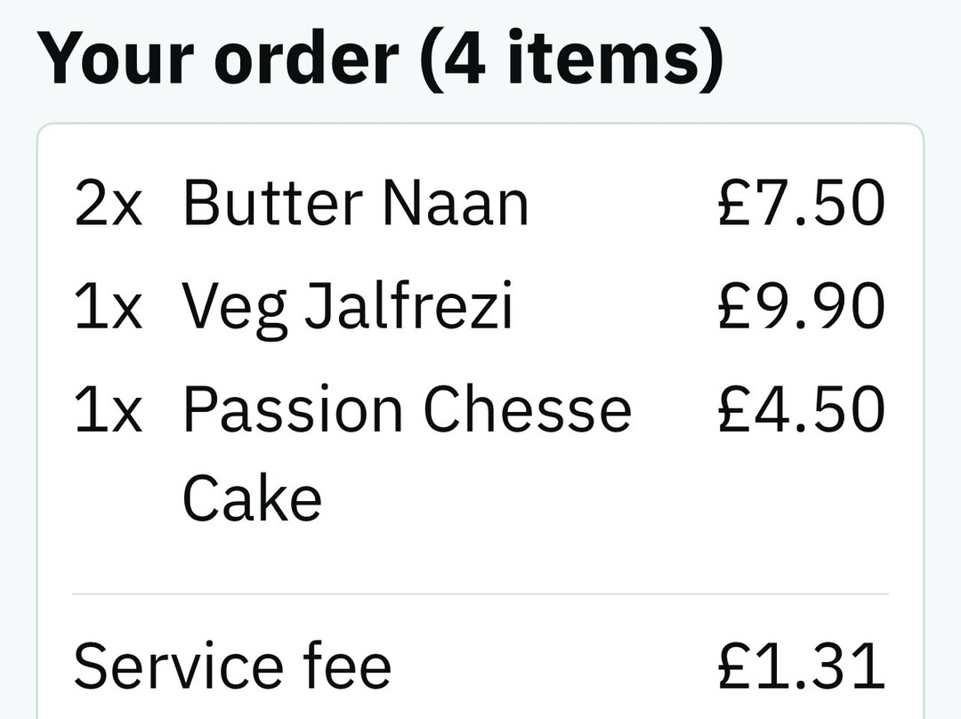Open the Veg Jalfrezi order item
Viewport: 961px width, 719px height.
point(348,307)
